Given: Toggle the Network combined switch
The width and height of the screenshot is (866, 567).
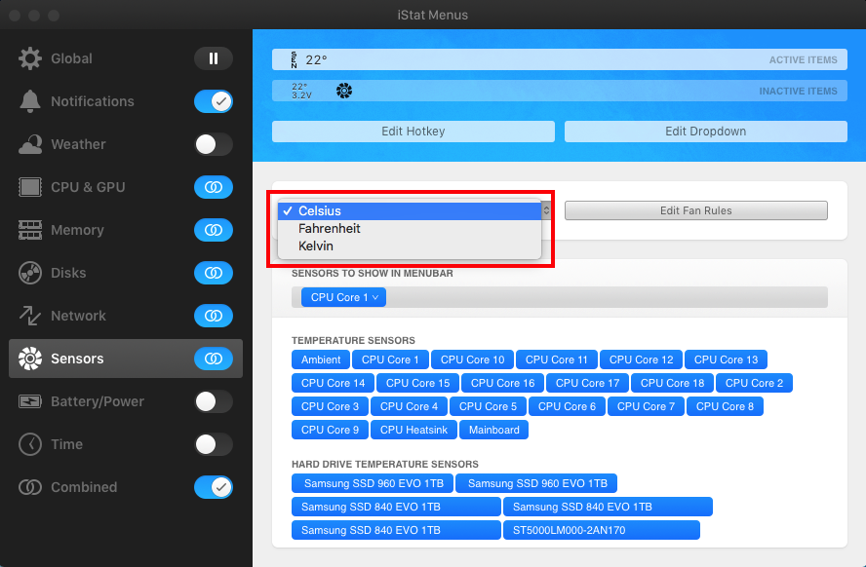Looking at the screenshot, I should pos(214,316).
